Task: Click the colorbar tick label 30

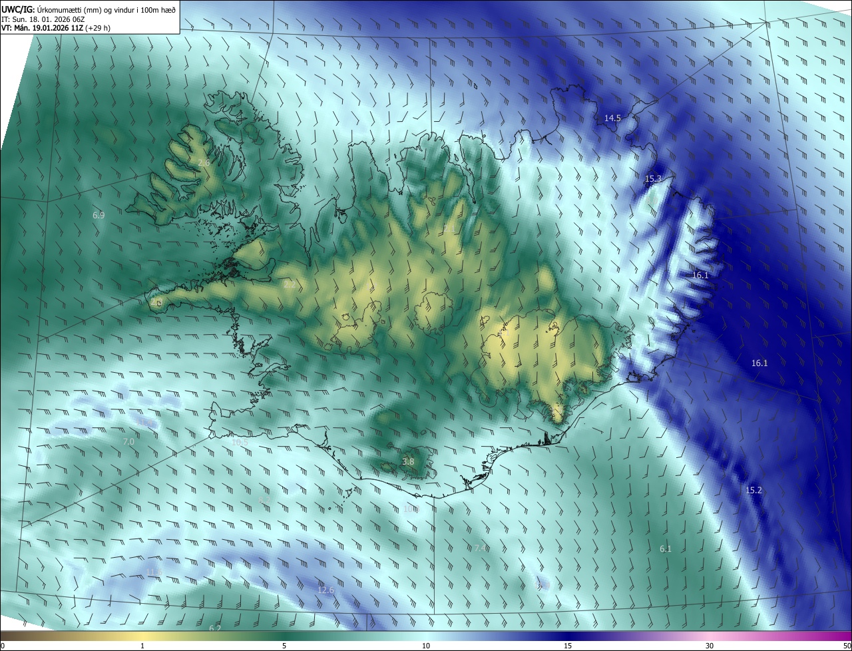Action: (710, 646)
